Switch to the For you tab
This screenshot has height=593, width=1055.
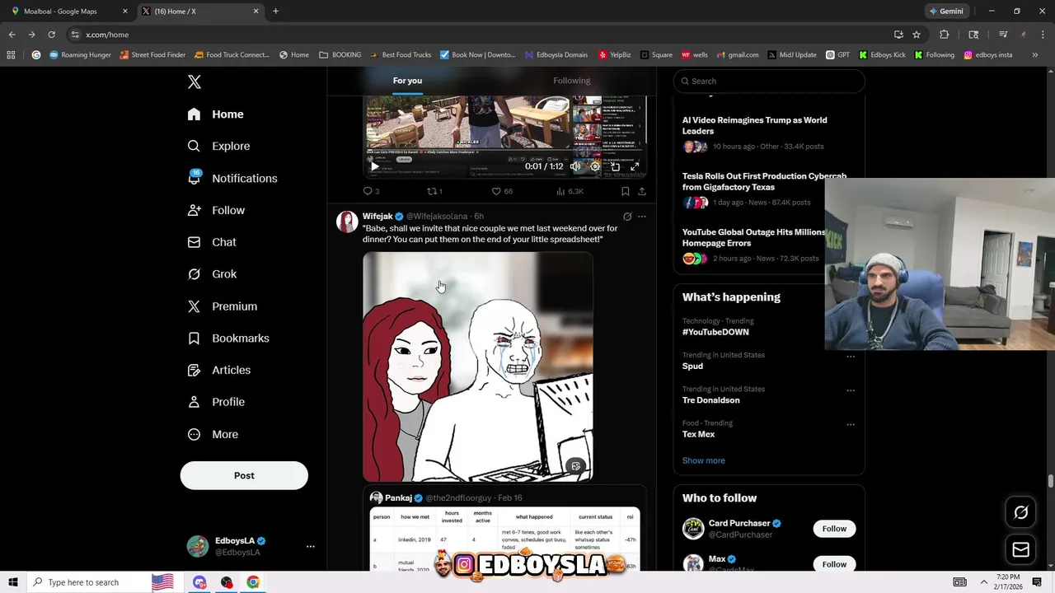[407, 81]
